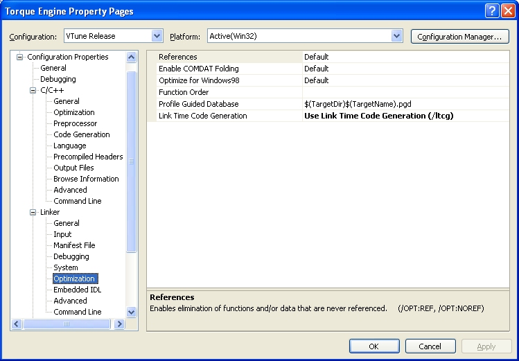Open the Platform dropdown

pyautogui.click(x=396, y=36)
